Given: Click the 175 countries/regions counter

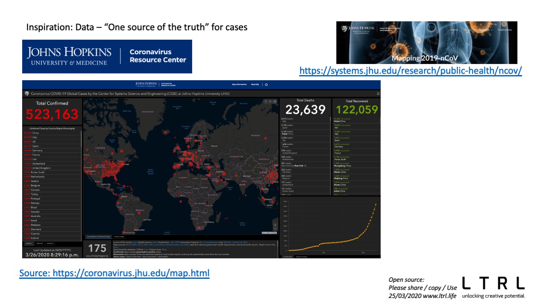Looking at the screenshot, I should (97, 250).
